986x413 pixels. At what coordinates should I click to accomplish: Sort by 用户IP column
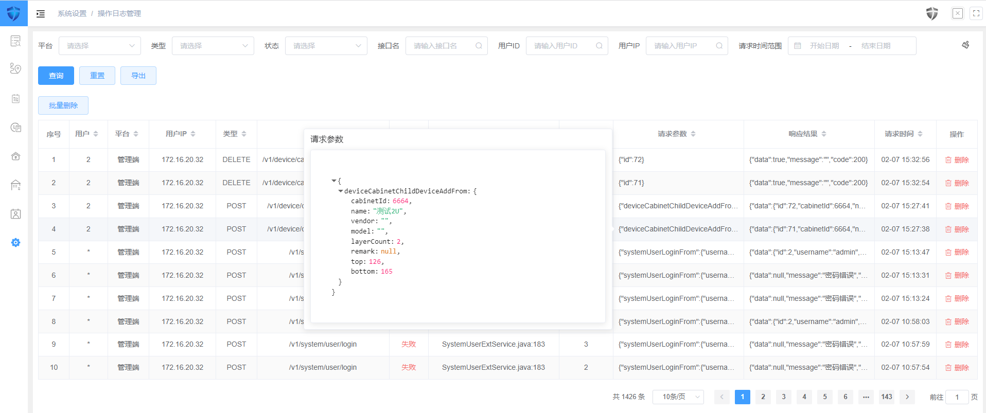click(193, 134)
